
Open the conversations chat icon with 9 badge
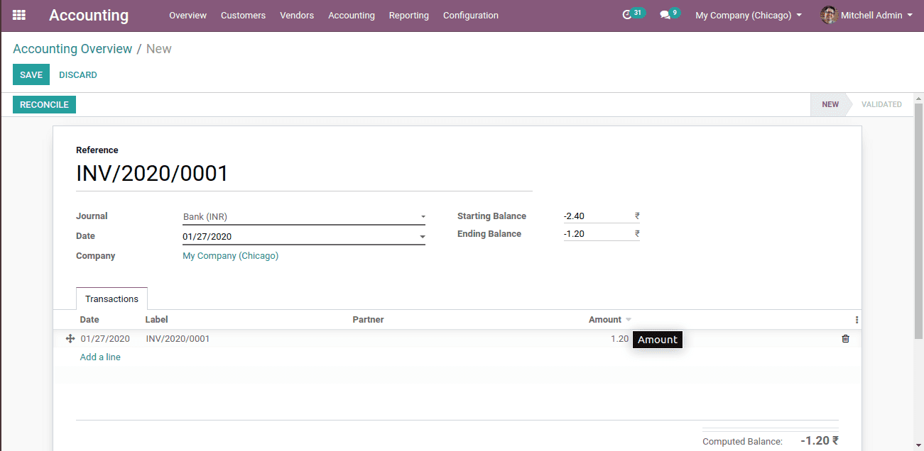coord(669,14)
